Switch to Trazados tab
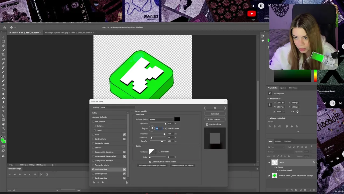This screenshot has width=344, height=194. [x=288, y=141]
